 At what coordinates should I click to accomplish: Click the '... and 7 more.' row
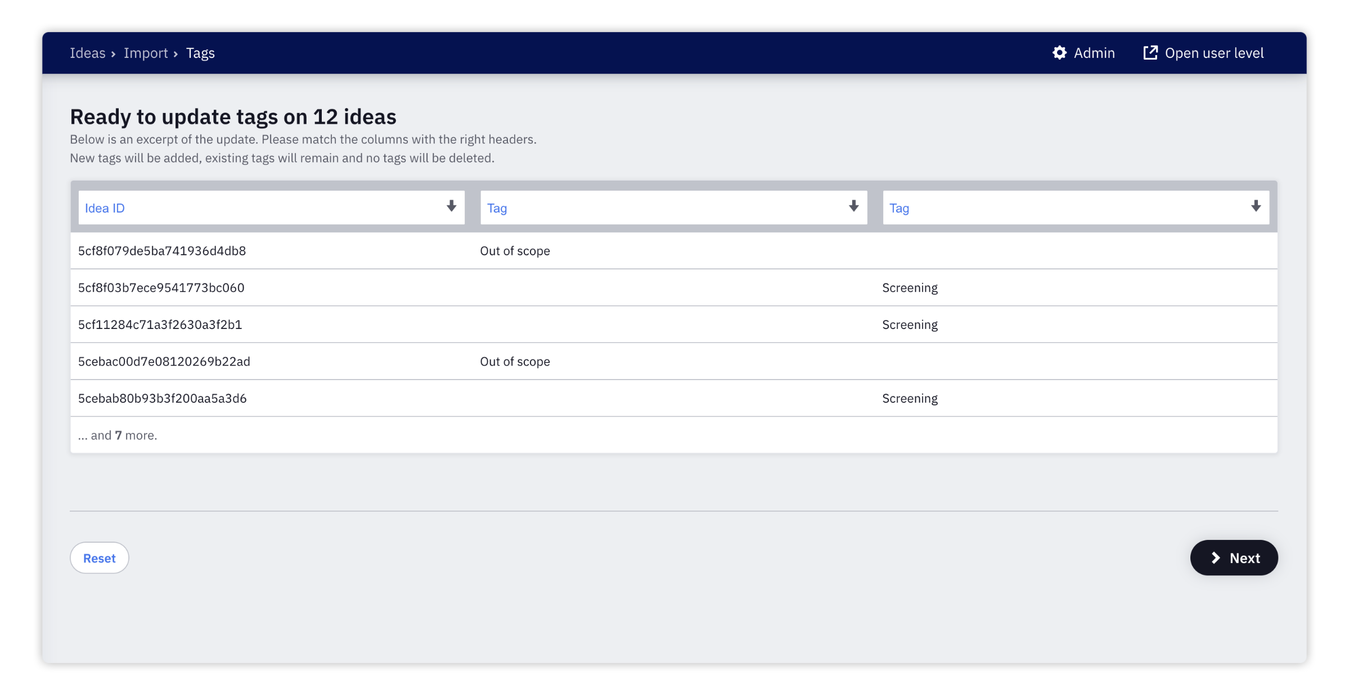[x=674, y=435]
